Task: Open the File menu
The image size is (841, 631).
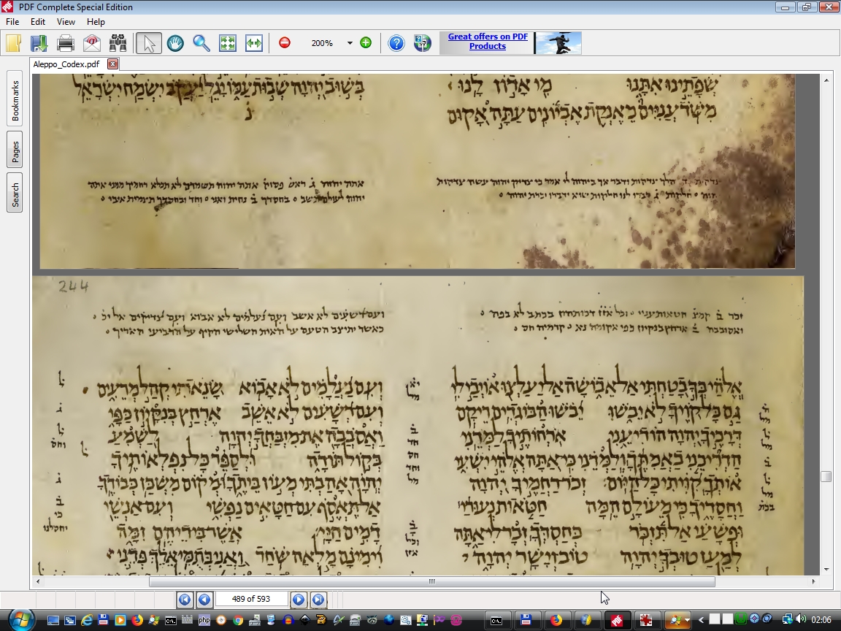Action: (x=12, y=22)
